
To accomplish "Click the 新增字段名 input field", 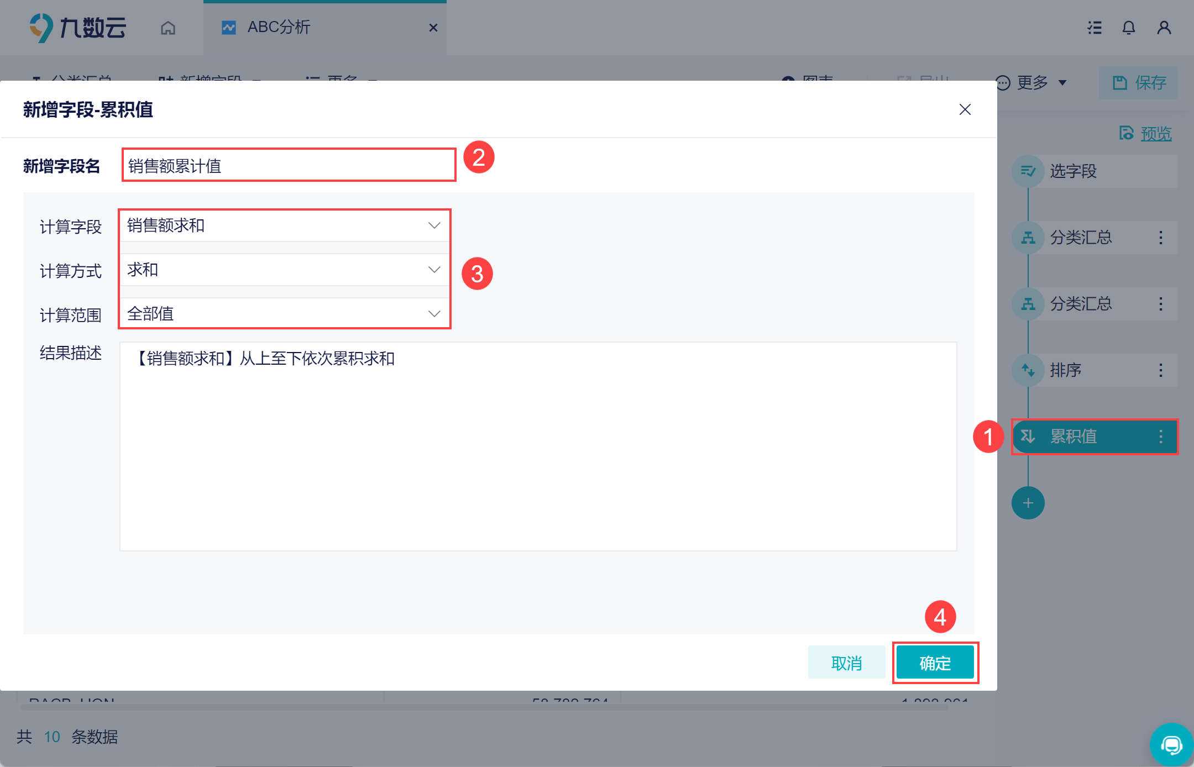I will 289,165.
